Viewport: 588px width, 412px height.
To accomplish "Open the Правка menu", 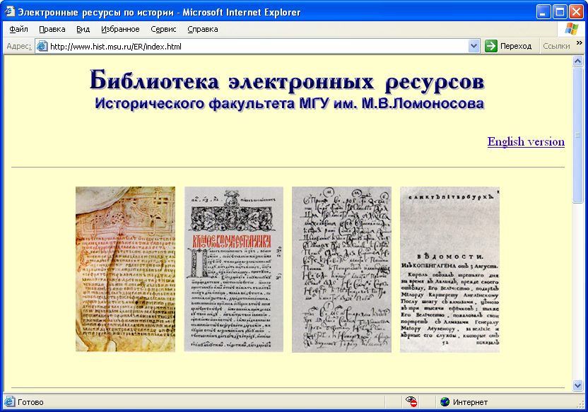I will (52, 29).
